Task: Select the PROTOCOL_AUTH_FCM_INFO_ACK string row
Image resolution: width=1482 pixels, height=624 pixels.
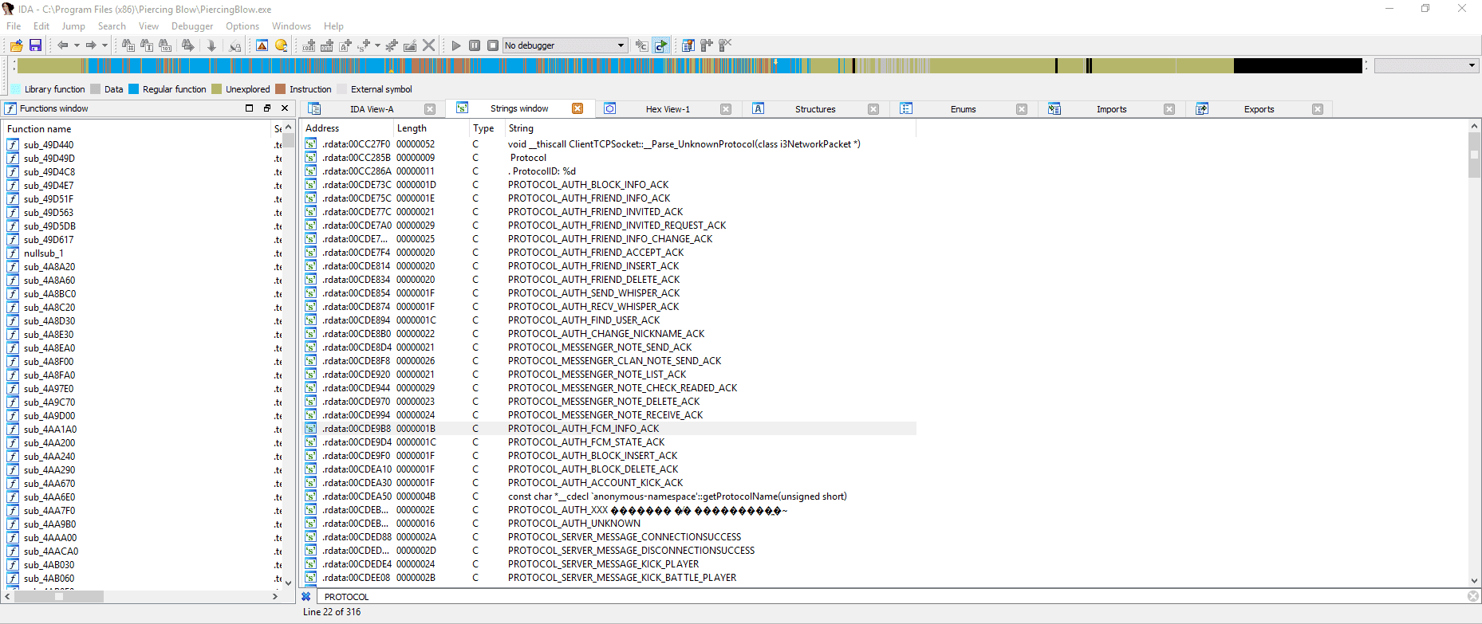Action: (x=609, y=429)
